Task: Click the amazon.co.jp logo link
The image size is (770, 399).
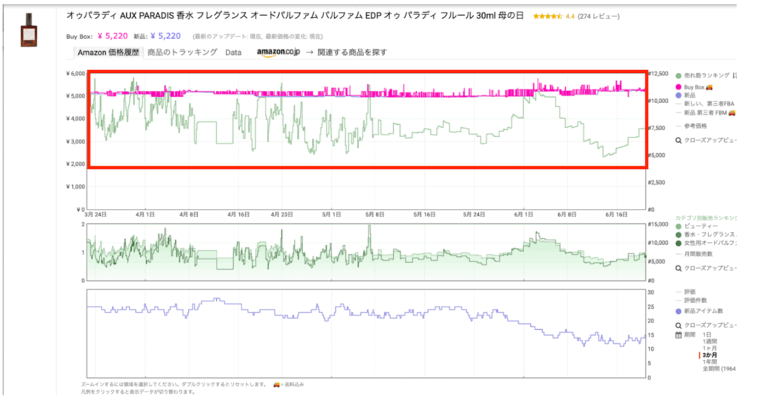Action: 278,53
